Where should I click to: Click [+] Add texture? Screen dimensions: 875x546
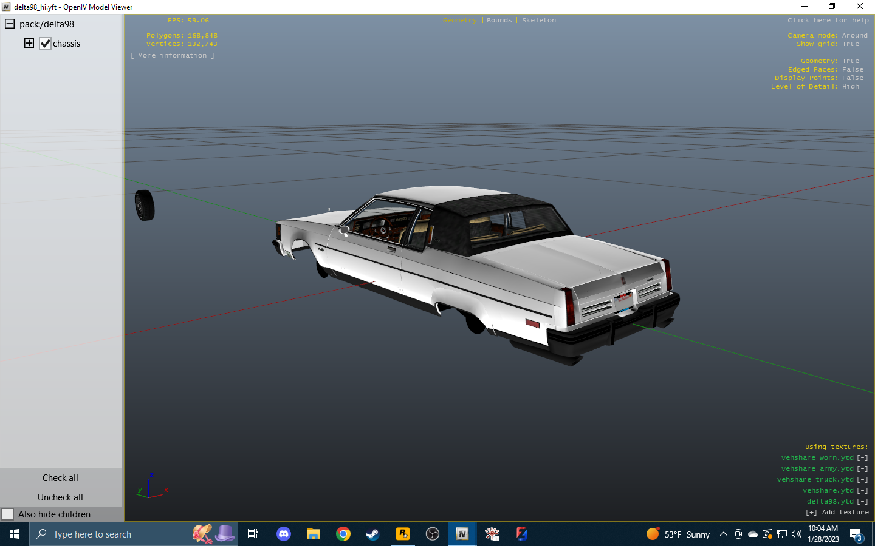[837, 513]
